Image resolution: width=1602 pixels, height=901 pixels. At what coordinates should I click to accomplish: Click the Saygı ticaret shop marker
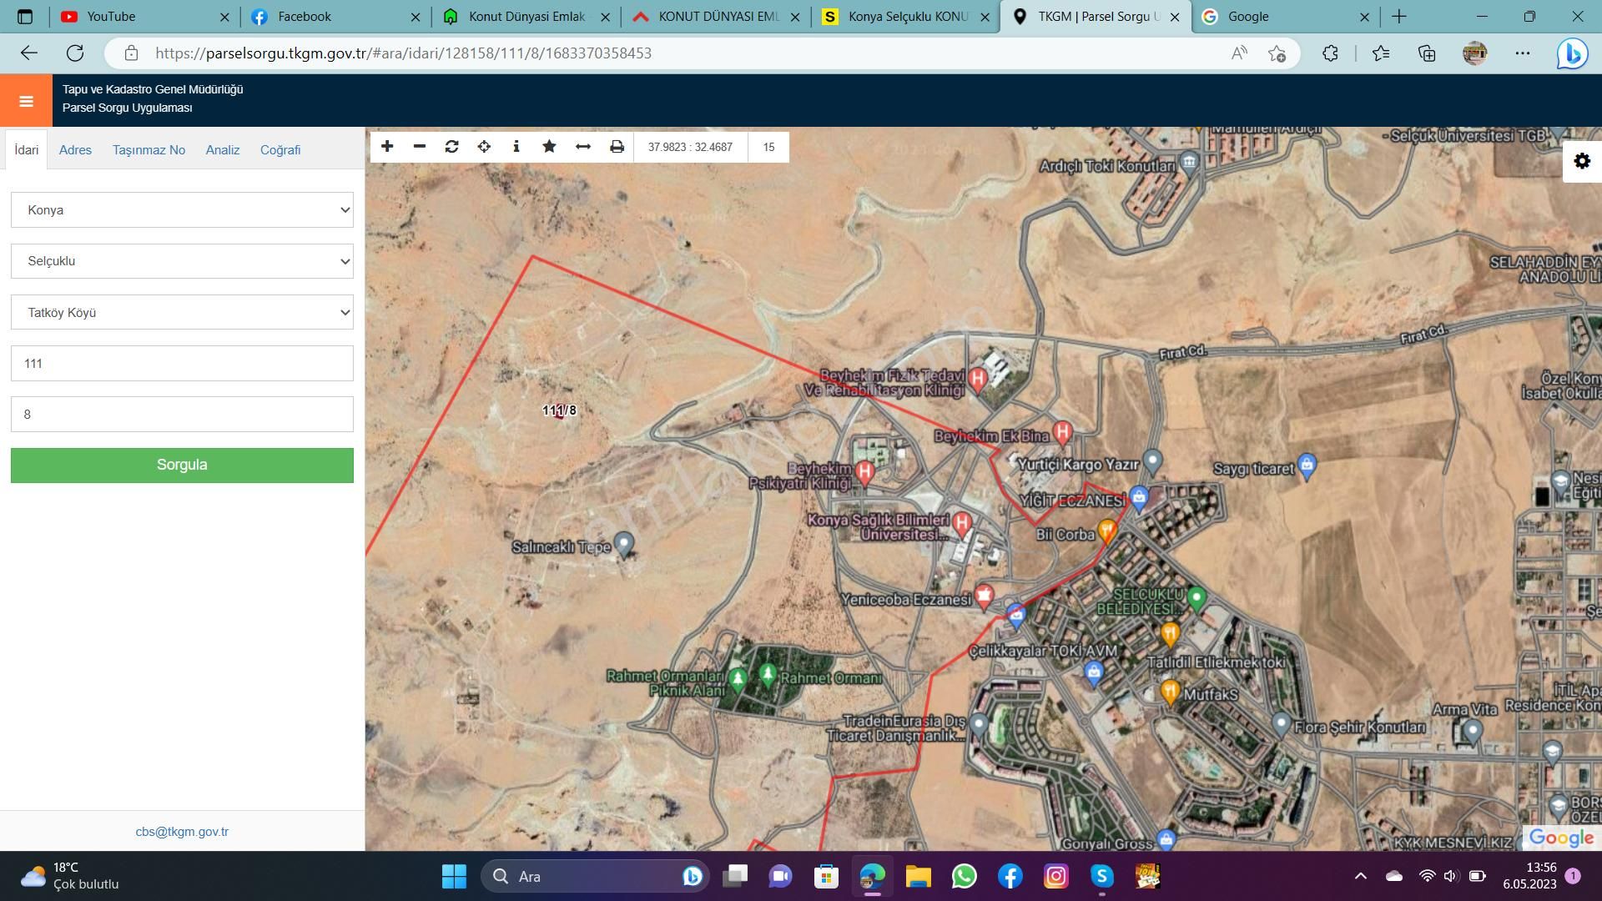(1307, 466)
